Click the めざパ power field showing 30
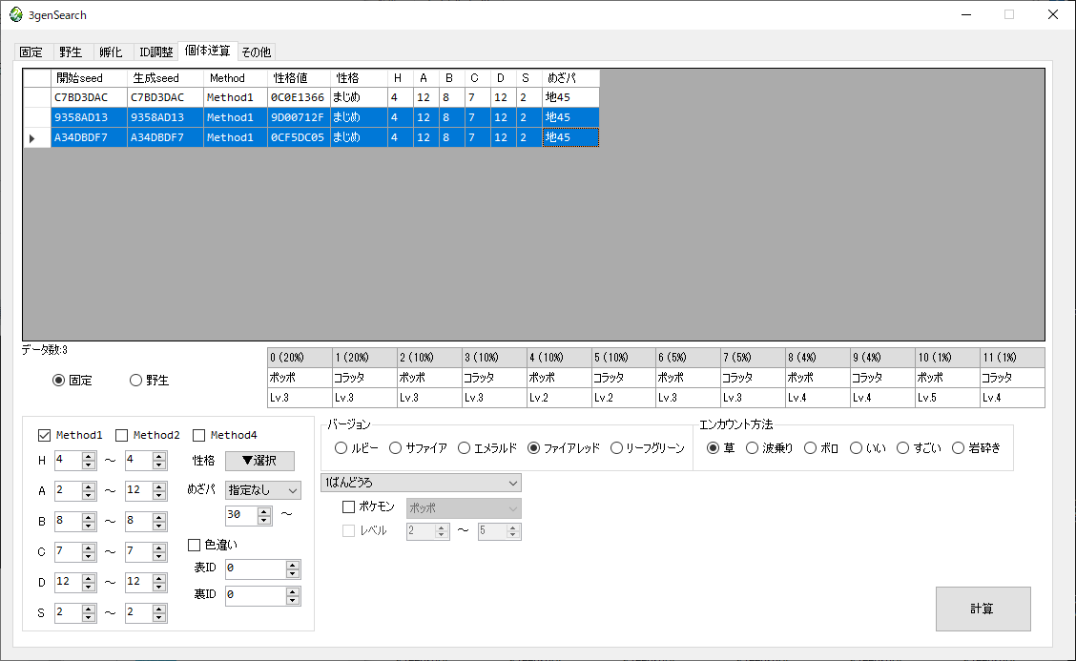The width and height of the screenshot is (1076, 661). point(241,515)
